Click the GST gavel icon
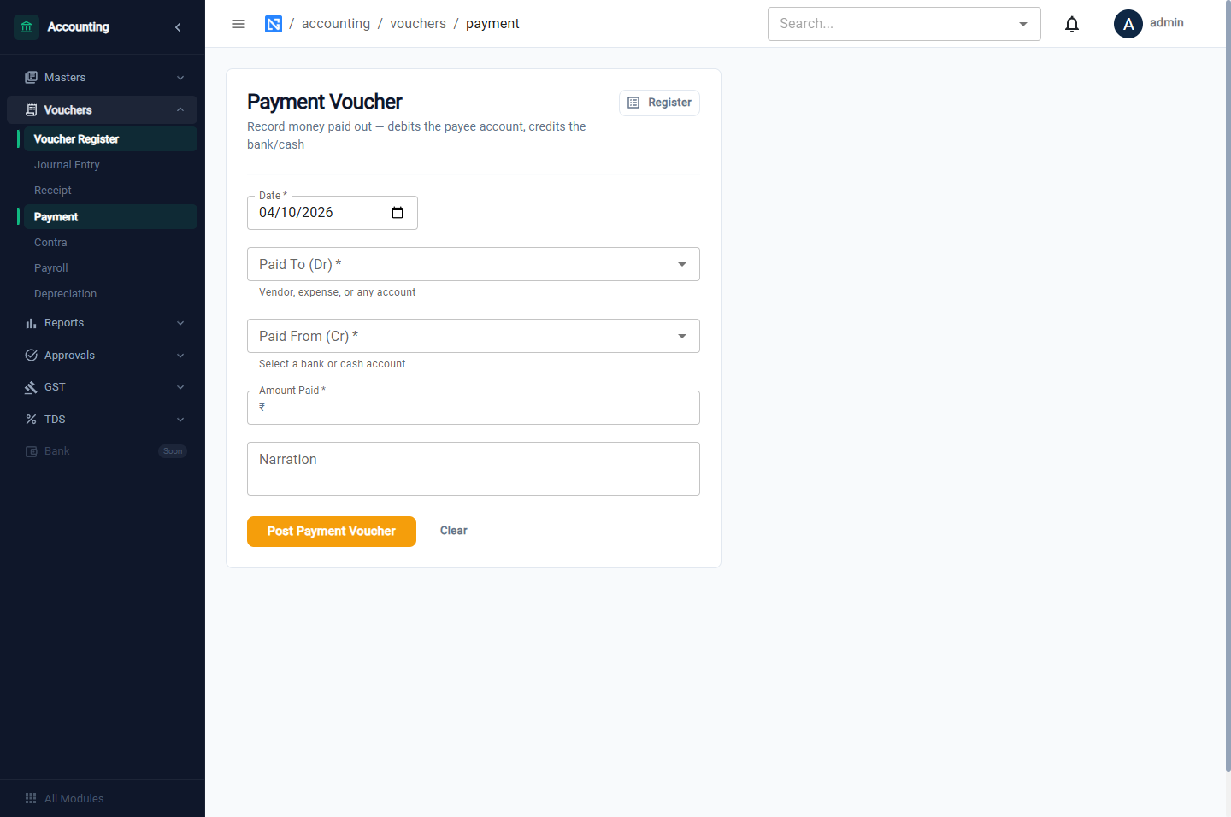The height and width of the screenshot is (817, 1231). coord(32,387)
